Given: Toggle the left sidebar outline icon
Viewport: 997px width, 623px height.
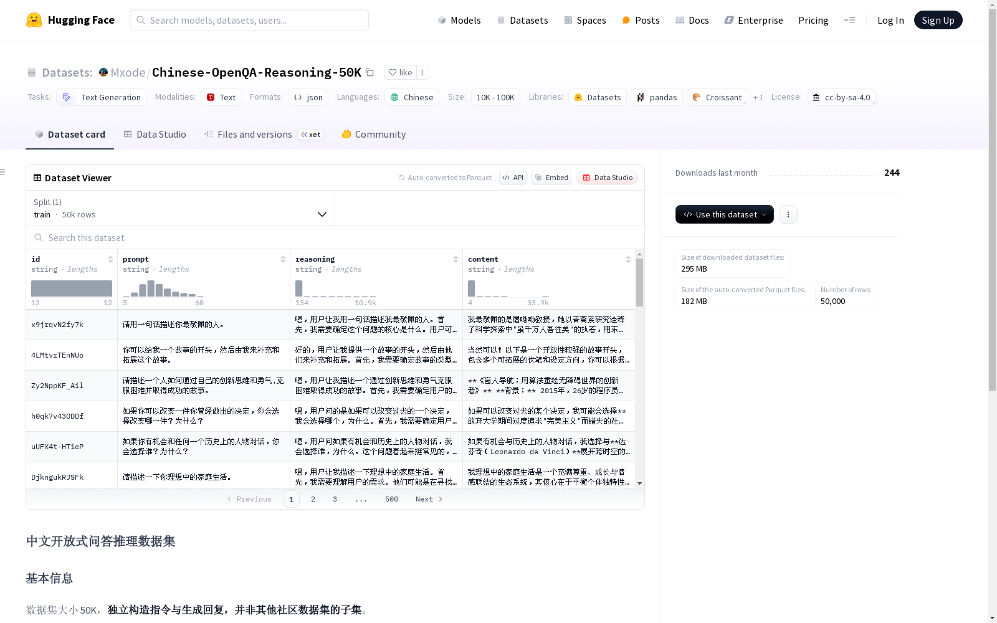Looking at the screenshot, I should pos(2,172).
